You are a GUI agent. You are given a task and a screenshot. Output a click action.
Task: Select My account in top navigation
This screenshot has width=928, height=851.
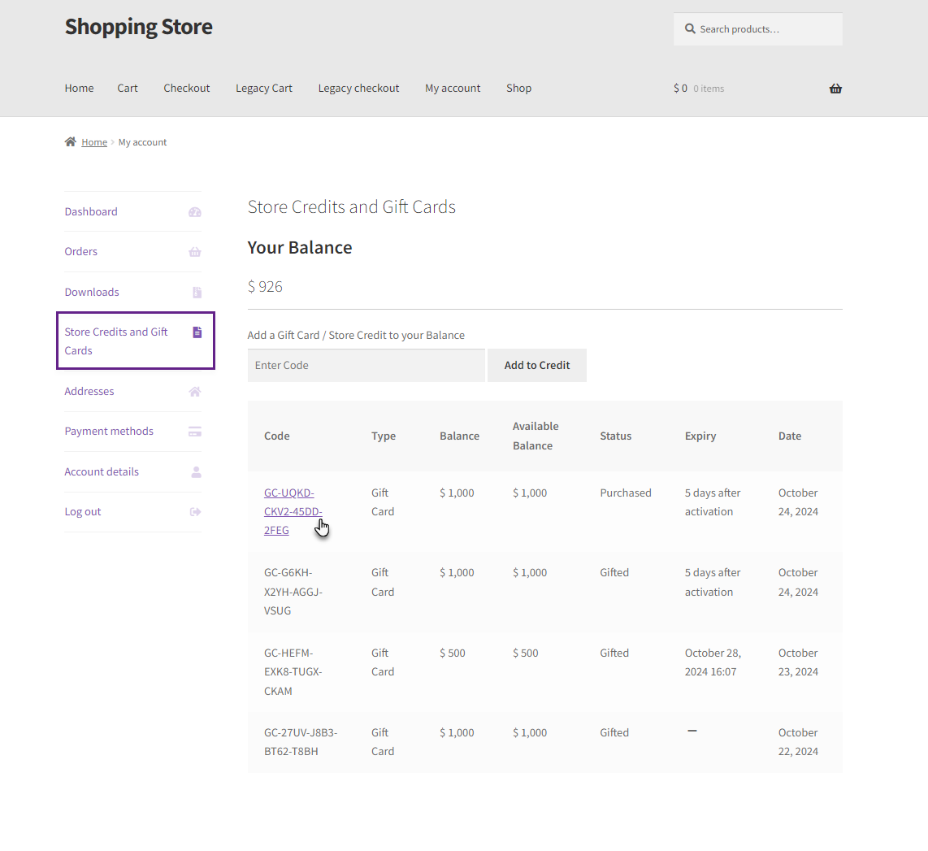click(453, 88)
